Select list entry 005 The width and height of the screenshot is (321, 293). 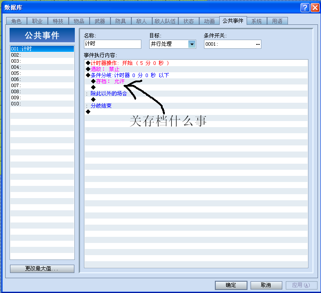pyautogui.click(x=42, y=73)
